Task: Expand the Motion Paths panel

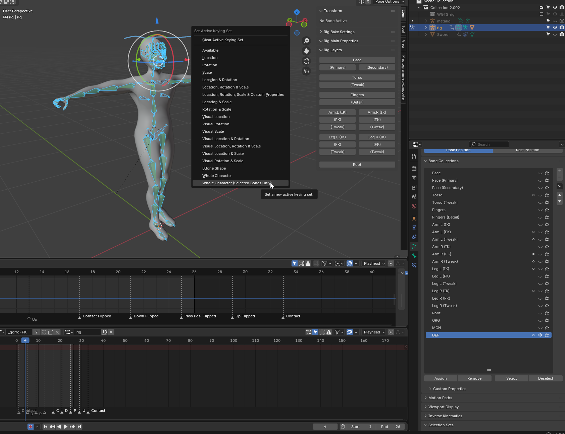Action: coord(440,398)
